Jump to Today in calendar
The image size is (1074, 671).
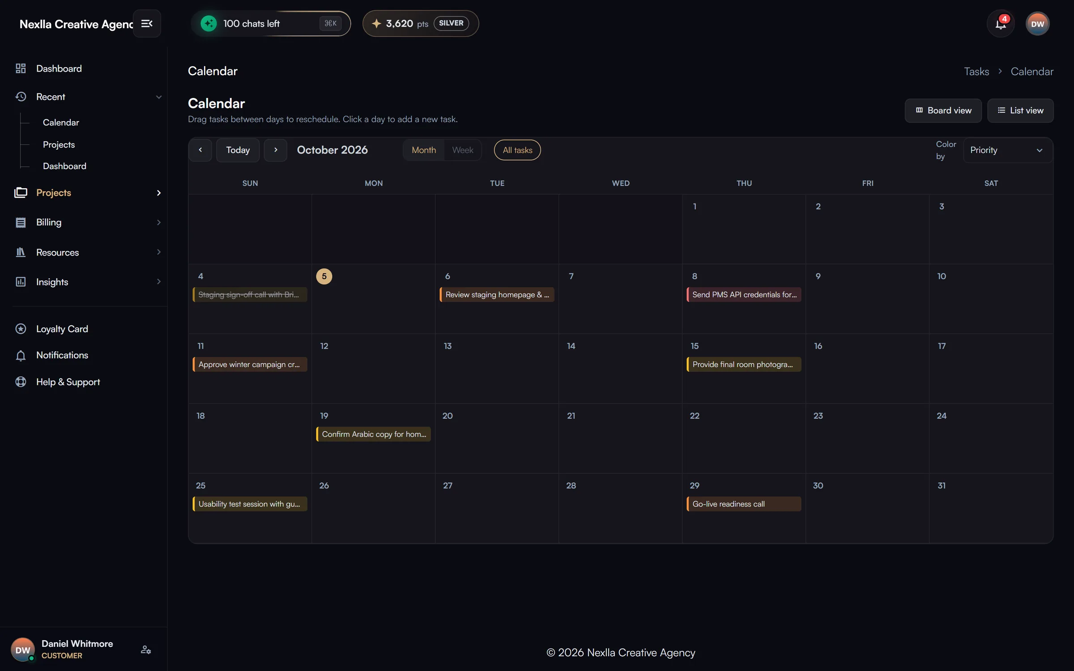pyautogui.click(x=238, y=150)
